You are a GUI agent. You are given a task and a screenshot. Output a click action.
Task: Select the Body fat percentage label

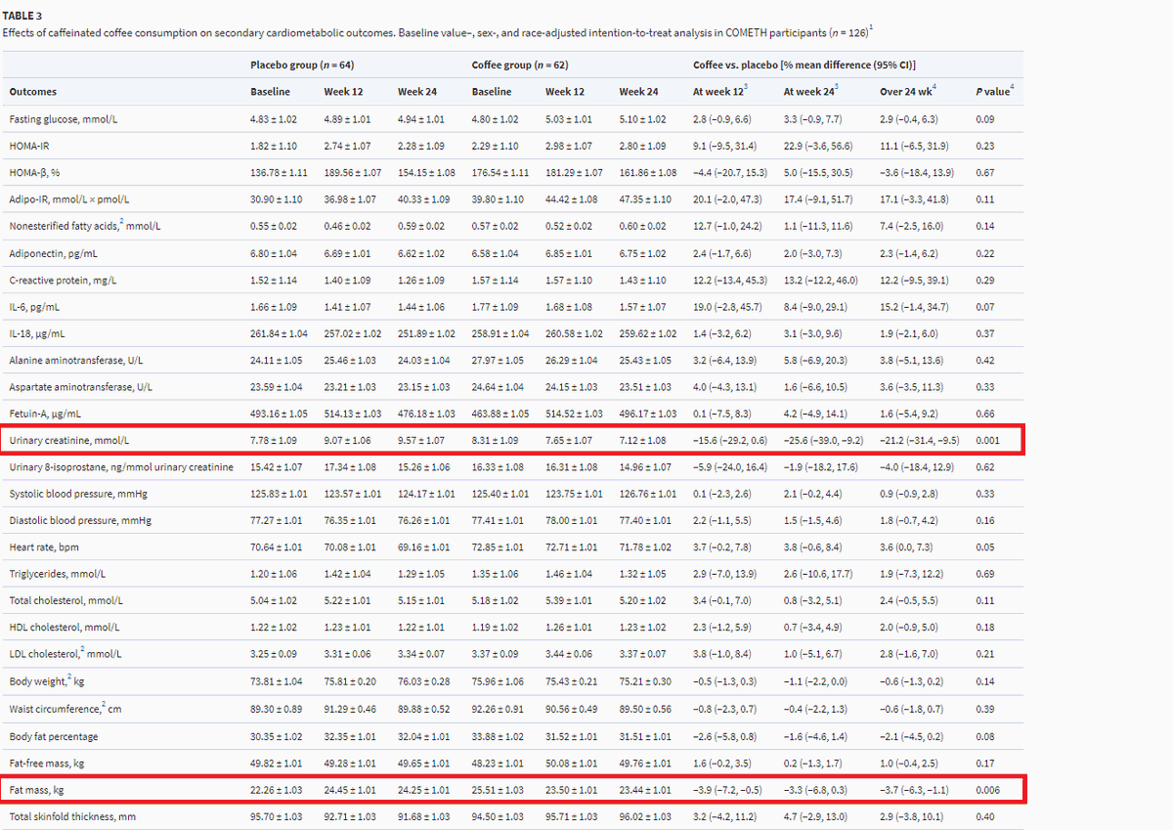pyautogui.click(x=54, y=736)
